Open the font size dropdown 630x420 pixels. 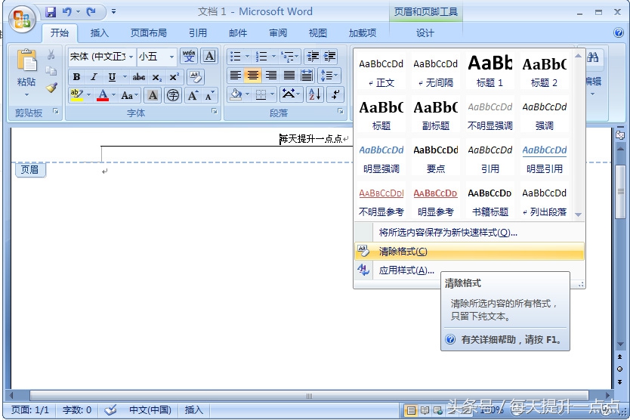pos(172,57)
